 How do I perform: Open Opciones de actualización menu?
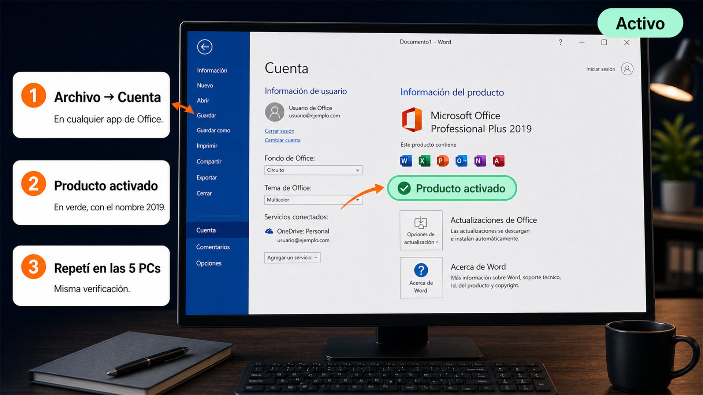point(421,230)
